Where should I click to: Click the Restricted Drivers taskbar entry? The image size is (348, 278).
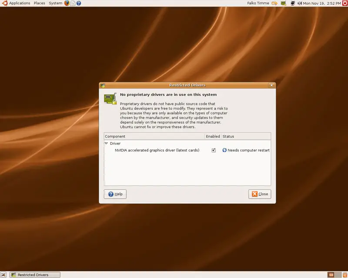(x=34, y=275)
